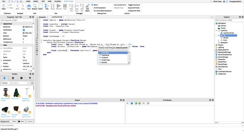The image size is (244, 137).
Task: Click Expand All Folds action
Action: pos(134,8)
